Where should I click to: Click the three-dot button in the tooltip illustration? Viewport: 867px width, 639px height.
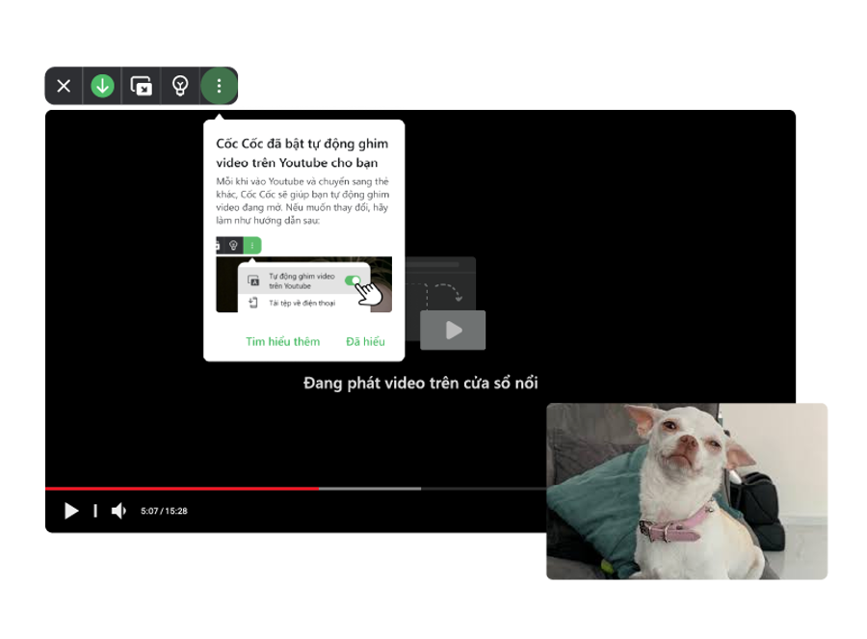click(x=251, y=246)
